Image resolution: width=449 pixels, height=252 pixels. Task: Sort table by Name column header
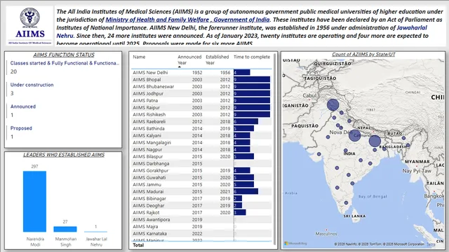click(x=139, y=57)
